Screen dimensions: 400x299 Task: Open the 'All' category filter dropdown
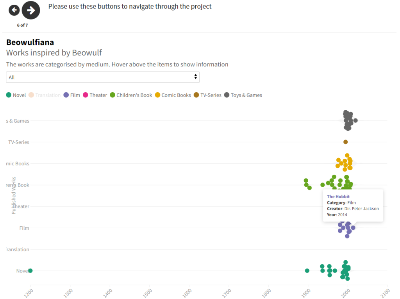103,77
